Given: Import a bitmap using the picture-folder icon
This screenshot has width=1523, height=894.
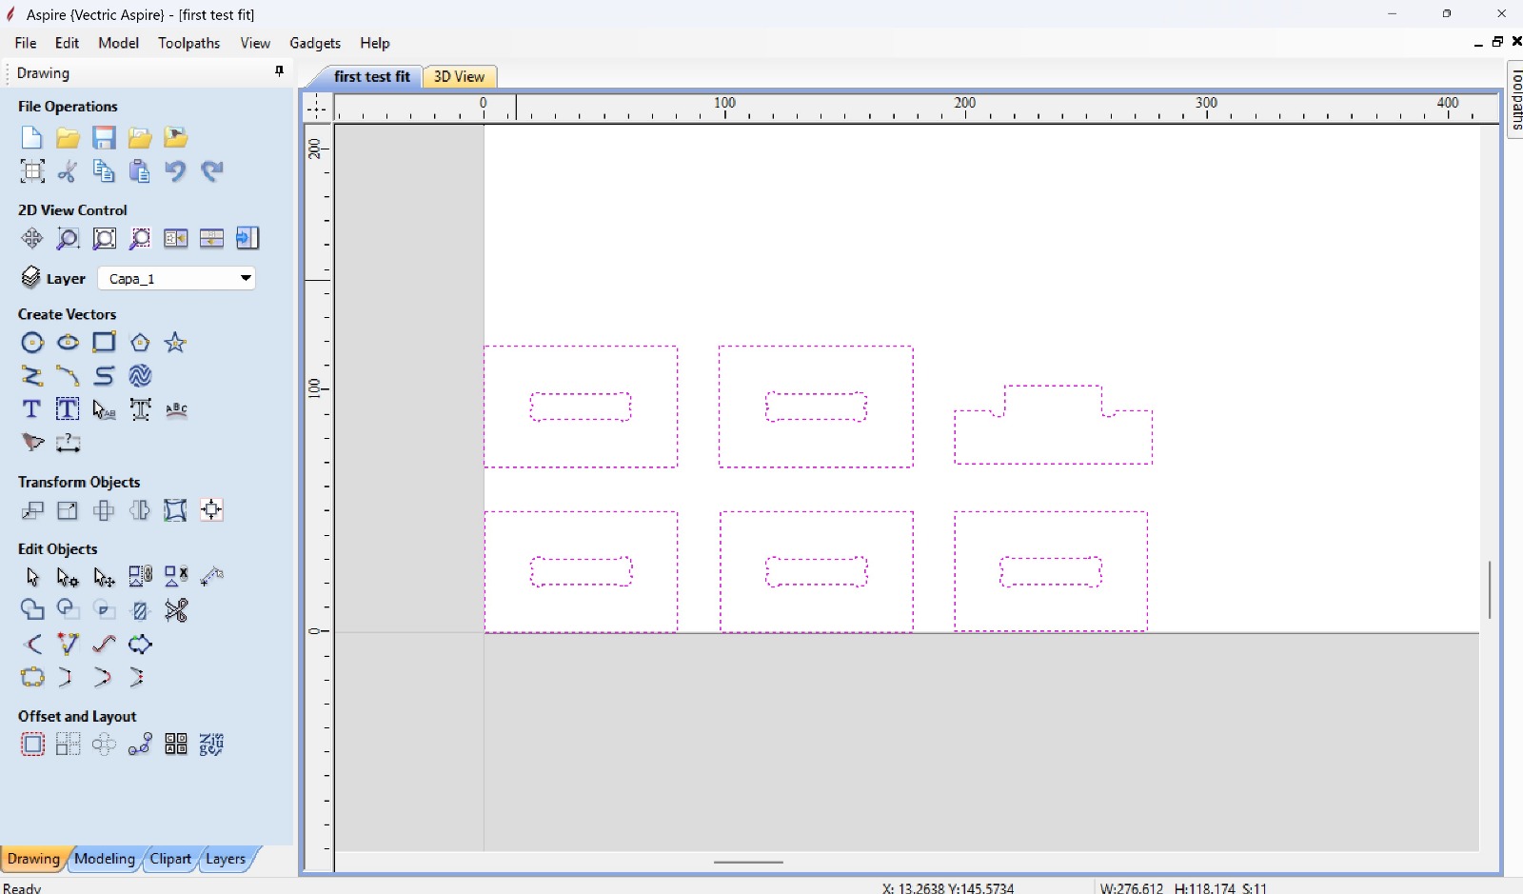Looking at the screenshot, I should tap(176, 138).
